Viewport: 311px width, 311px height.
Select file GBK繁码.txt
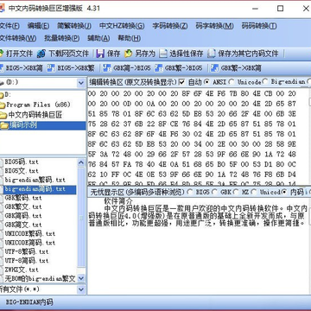[23, 198]
